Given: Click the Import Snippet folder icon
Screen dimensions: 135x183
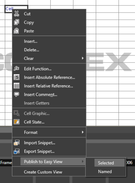Looking at the screenshot, I should [x=16, y=143].
